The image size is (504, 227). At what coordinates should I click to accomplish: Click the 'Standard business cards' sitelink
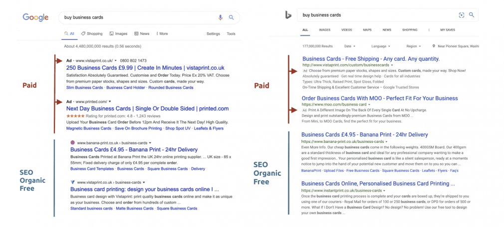click(x=91, y=209)
